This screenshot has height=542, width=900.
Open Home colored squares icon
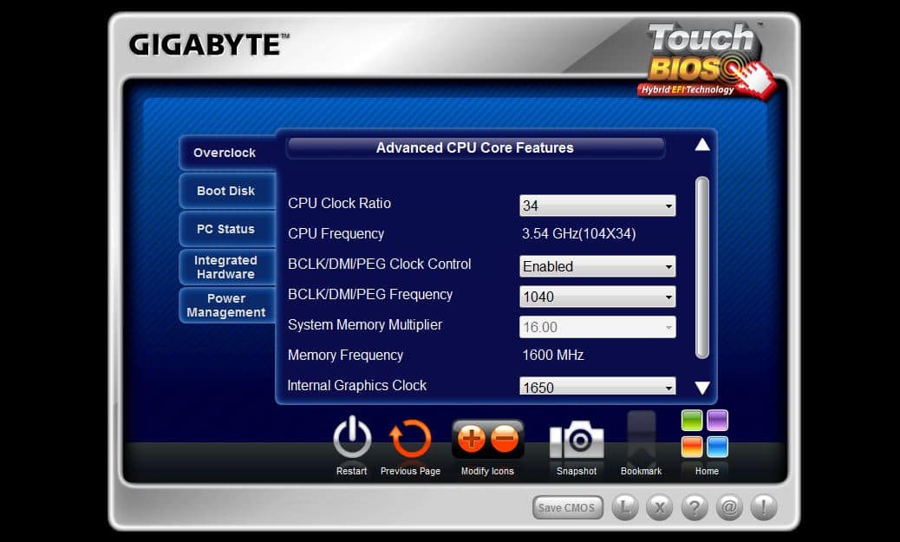(x=705, y=434)
